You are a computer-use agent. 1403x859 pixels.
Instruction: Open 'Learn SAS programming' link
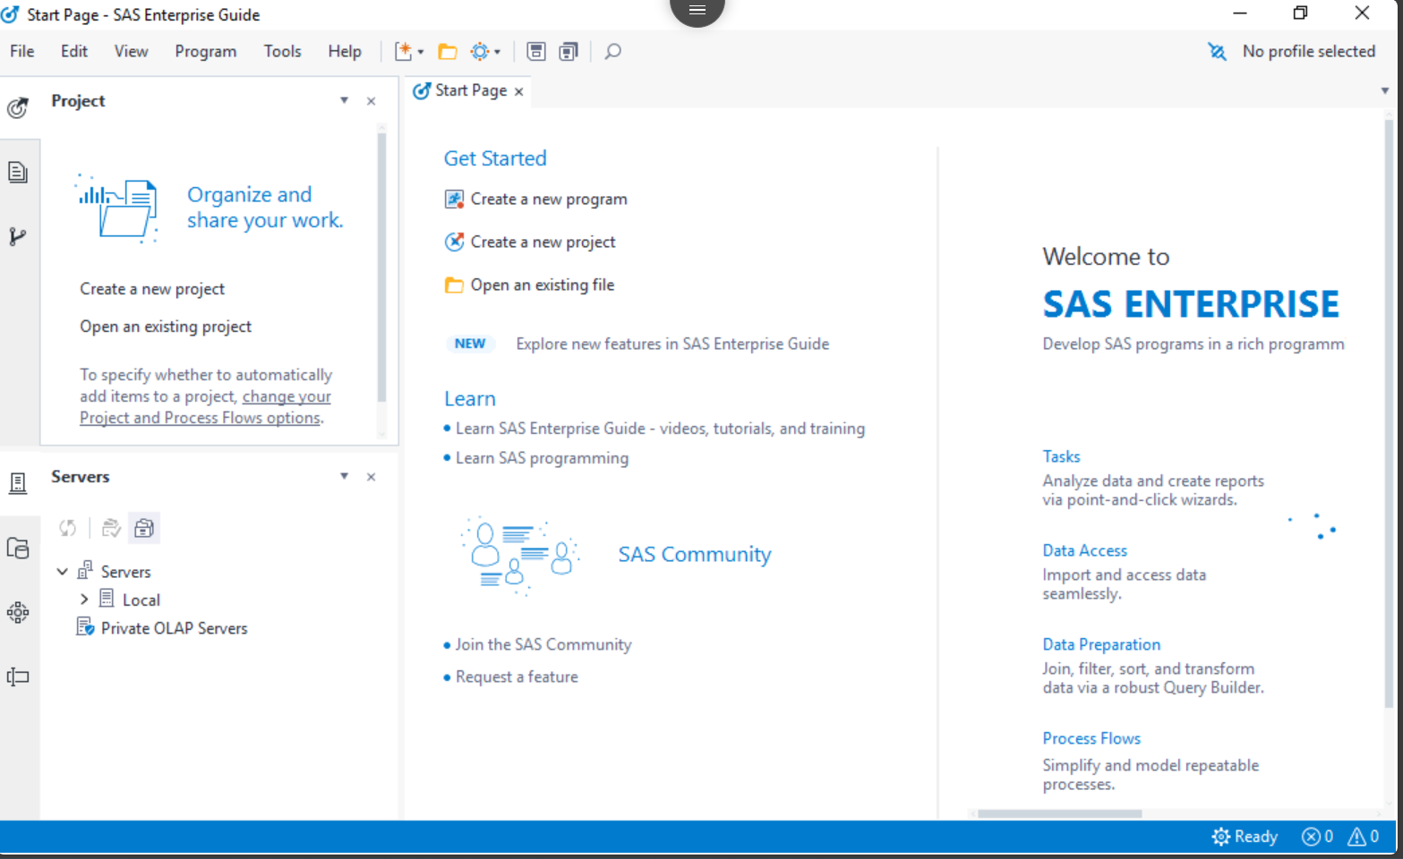tap(542, 458)
